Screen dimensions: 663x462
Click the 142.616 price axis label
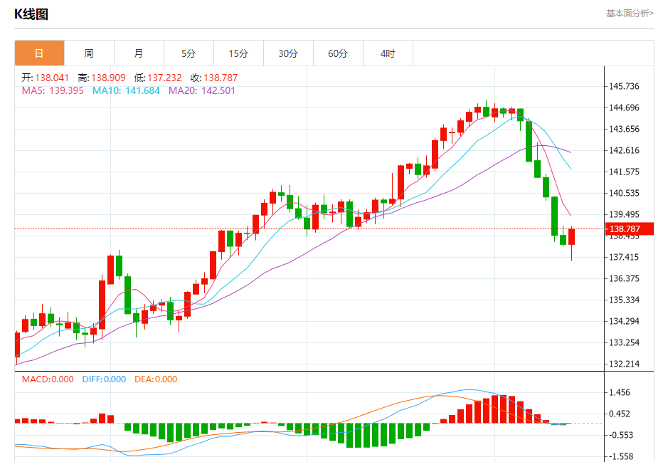[x=624, y=150]
